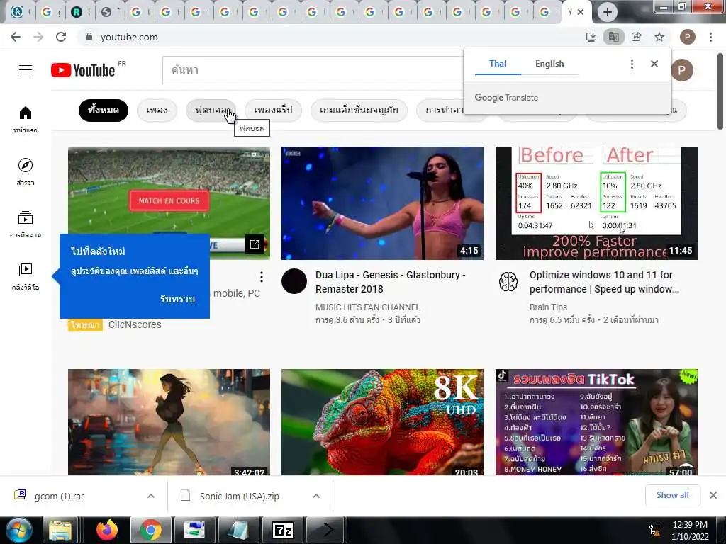Open File Explorer from the taskbar
Screen dimensions: 726x544
point(61,530)
